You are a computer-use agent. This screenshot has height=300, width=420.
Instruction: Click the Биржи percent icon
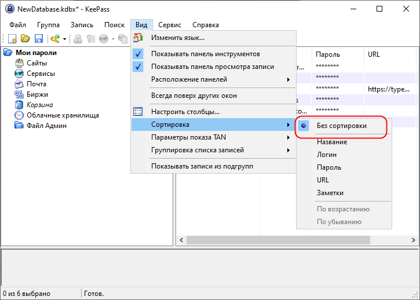click(x=19, y=94)
